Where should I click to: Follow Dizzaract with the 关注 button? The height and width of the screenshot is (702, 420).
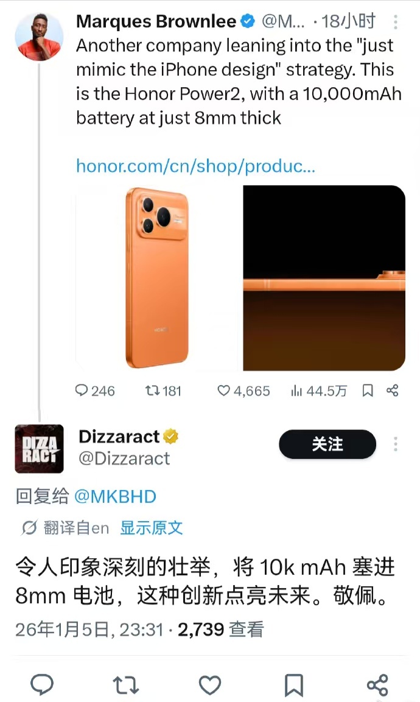point(327,444)
